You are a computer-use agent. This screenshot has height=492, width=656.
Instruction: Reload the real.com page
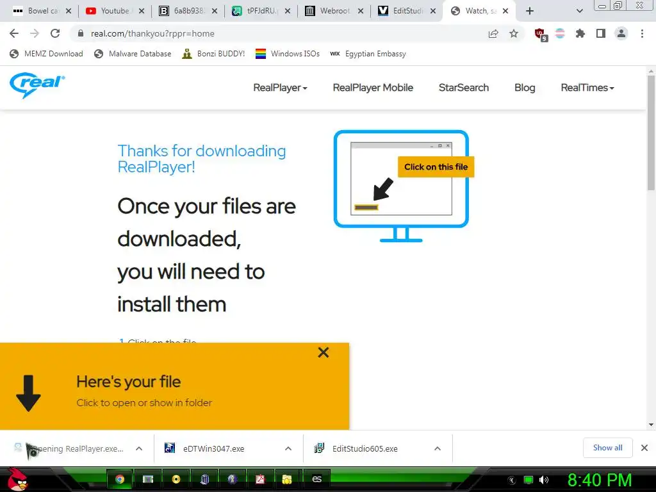(x=55, y=33)
